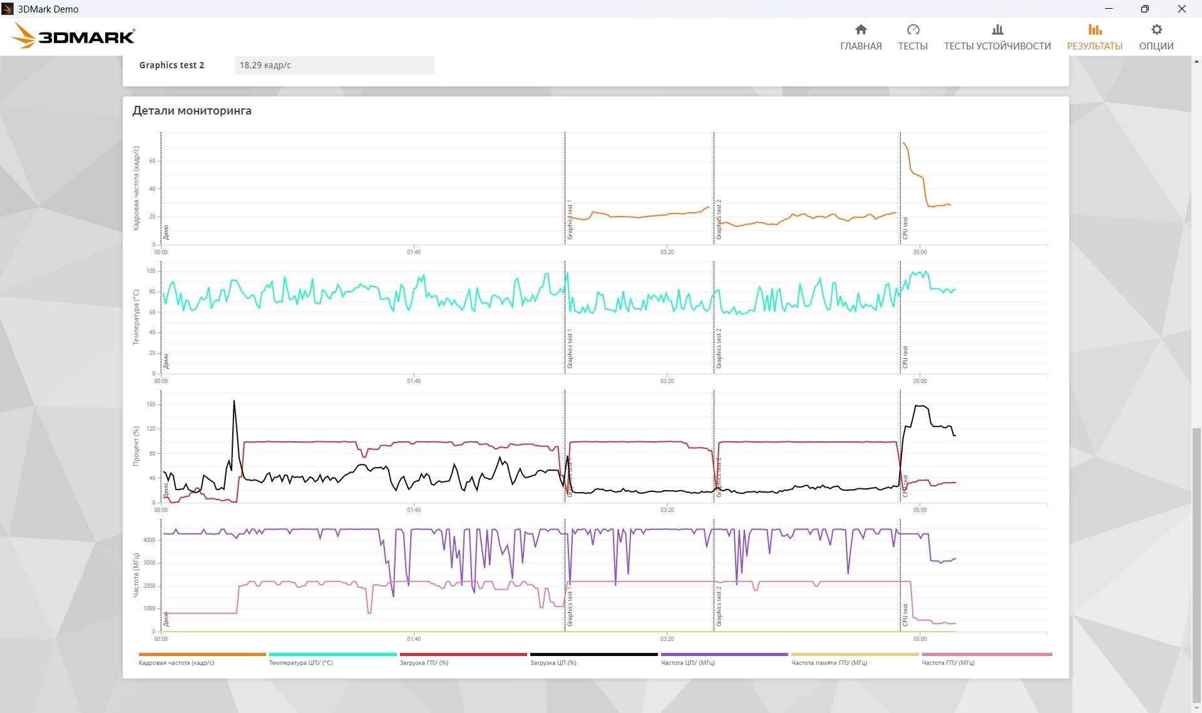Image resolution: width=1202 pixels, height=713 pixels.
Task: Click the Graphics test 2 score field
Action: tap(334, 65)
